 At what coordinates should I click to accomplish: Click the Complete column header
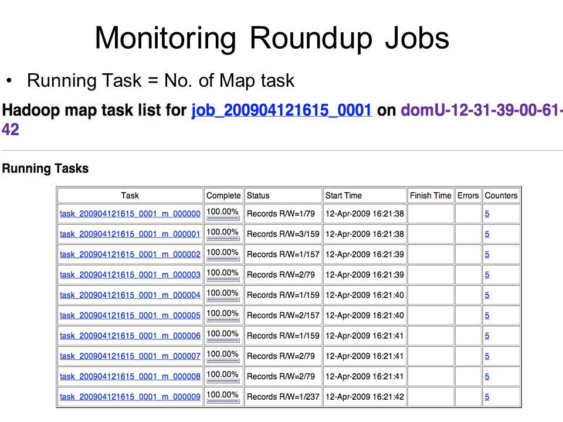pyautogui.click(x=223, y=196)
